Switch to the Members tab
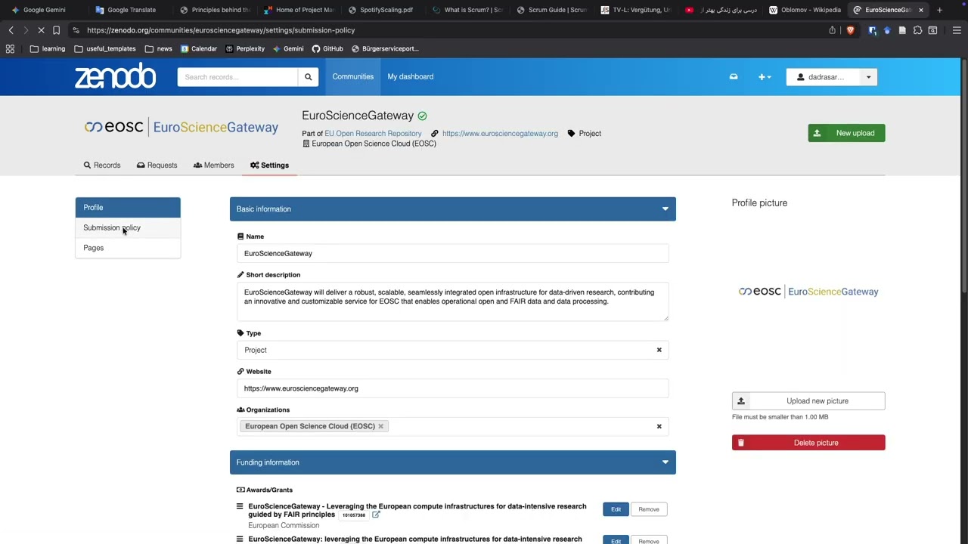 [213, 165]
